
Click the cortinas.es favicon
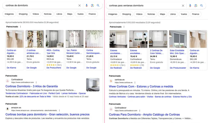tap(111, 81)
